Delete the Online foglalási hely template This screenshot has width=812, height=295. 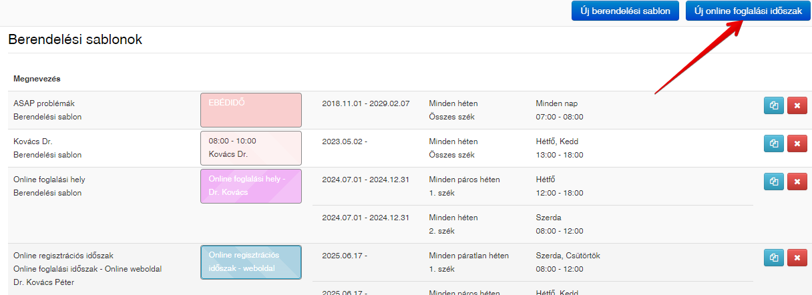pyautogui.click(x=797, y=182)
